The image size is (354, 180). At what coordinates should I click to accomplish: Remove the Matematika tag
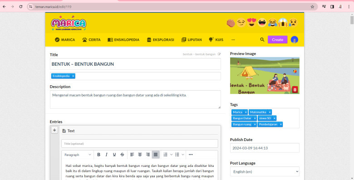tap(270, 112)
